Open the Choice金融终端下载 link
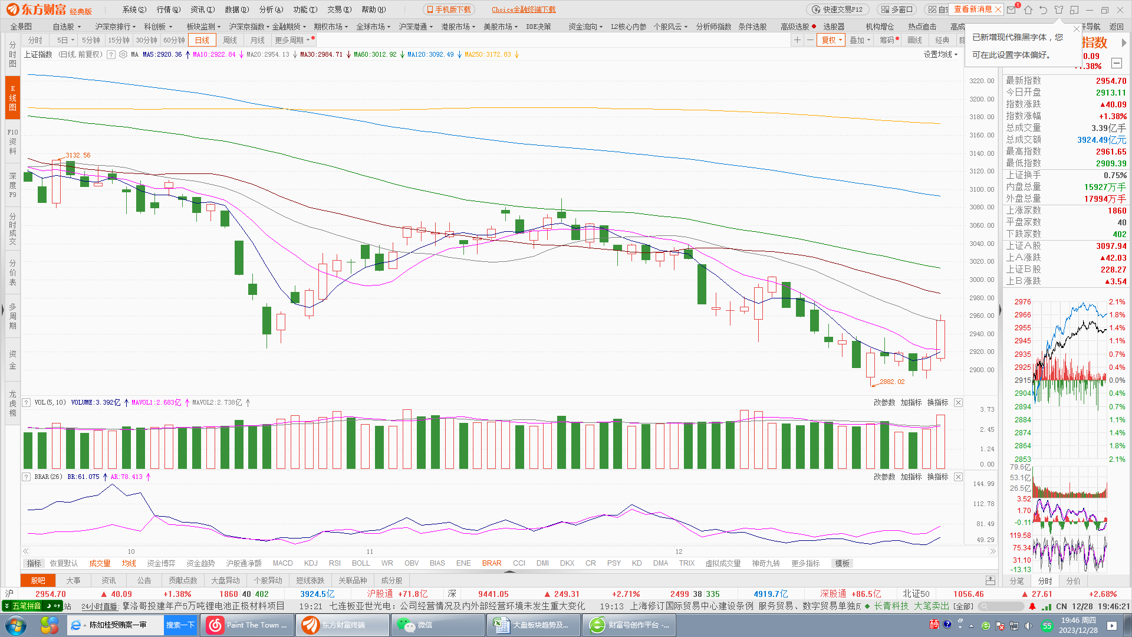Screen dimensions: 1132x637 click(524, 9)
